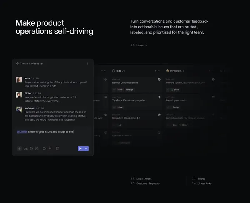Add an issue with the Todo column plus

coord(155,71)
